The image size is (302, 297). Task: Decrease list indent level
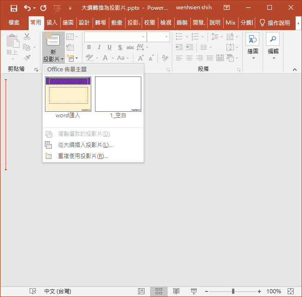[179, 47]
